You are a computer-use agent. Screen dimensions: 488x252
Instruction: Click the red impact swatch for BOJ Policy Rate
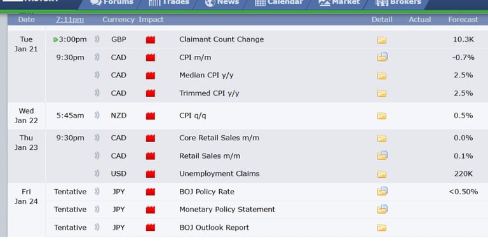tap(151, 192)
